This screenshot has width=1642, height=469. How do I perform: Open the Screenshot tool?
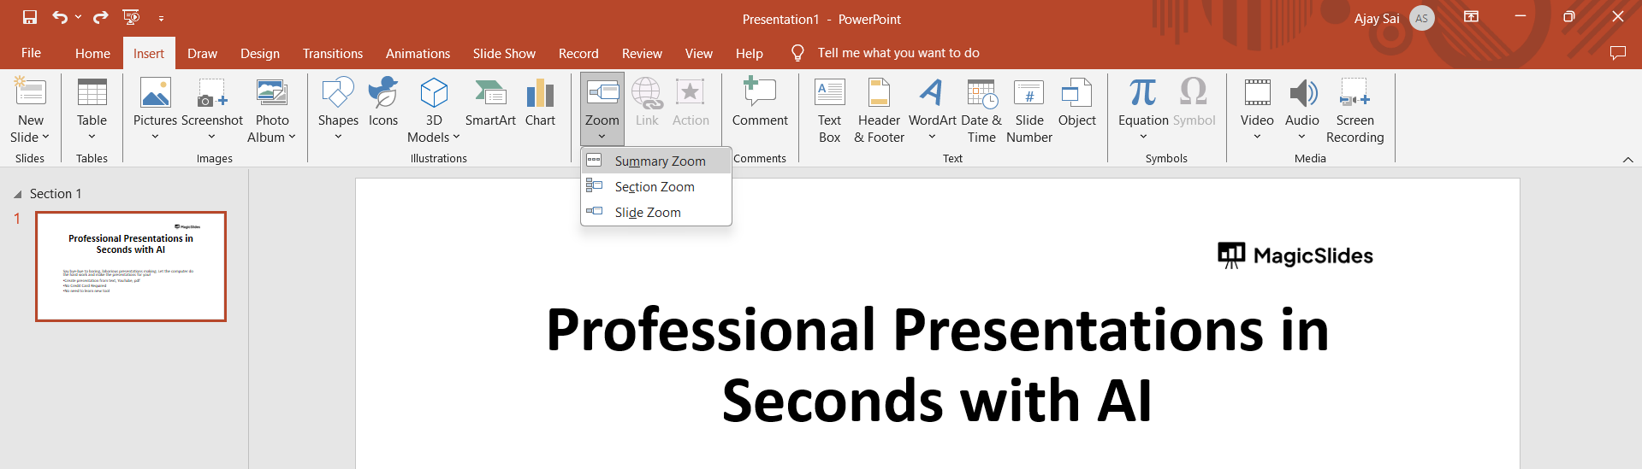pos(212,109)
